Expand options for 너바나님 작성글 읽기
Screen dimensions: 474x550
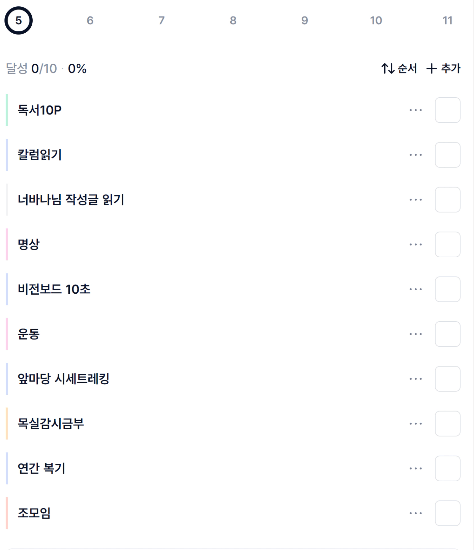pyautogui.click(x=415, y=200)
